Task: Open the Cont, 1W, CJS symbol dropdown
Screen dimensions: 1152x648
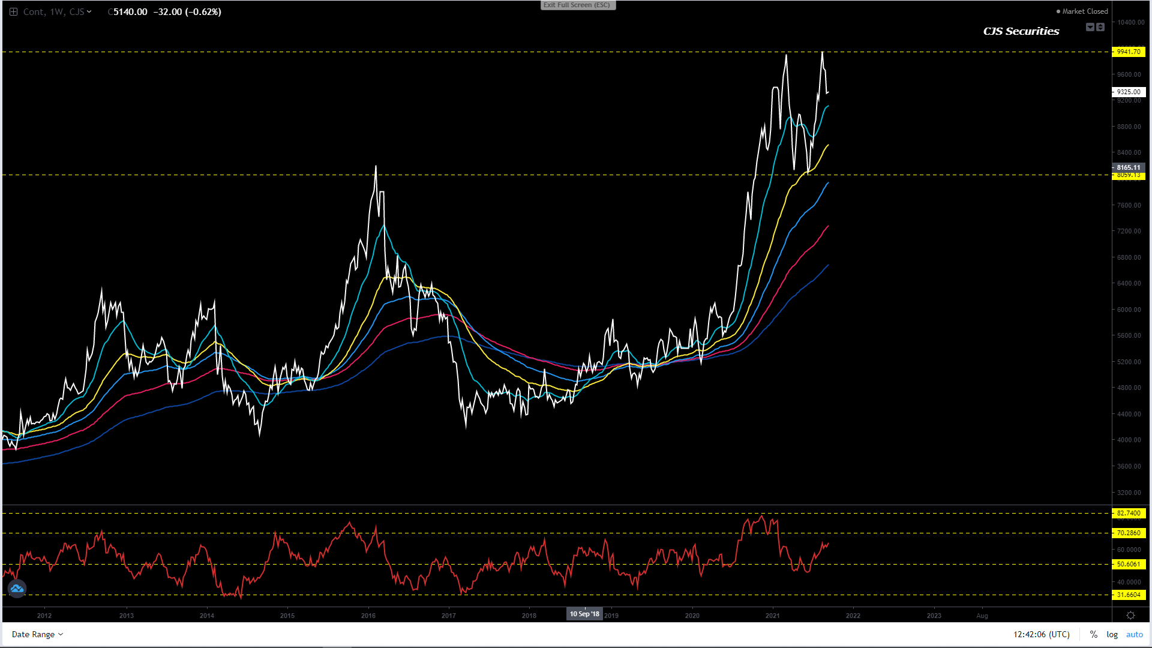Action: click(58, 12)
